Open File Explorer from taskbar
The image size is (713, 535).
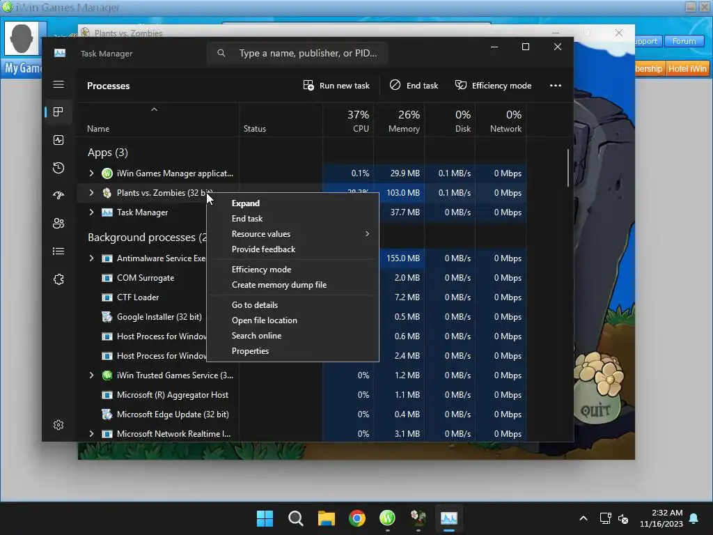[327, 518]
